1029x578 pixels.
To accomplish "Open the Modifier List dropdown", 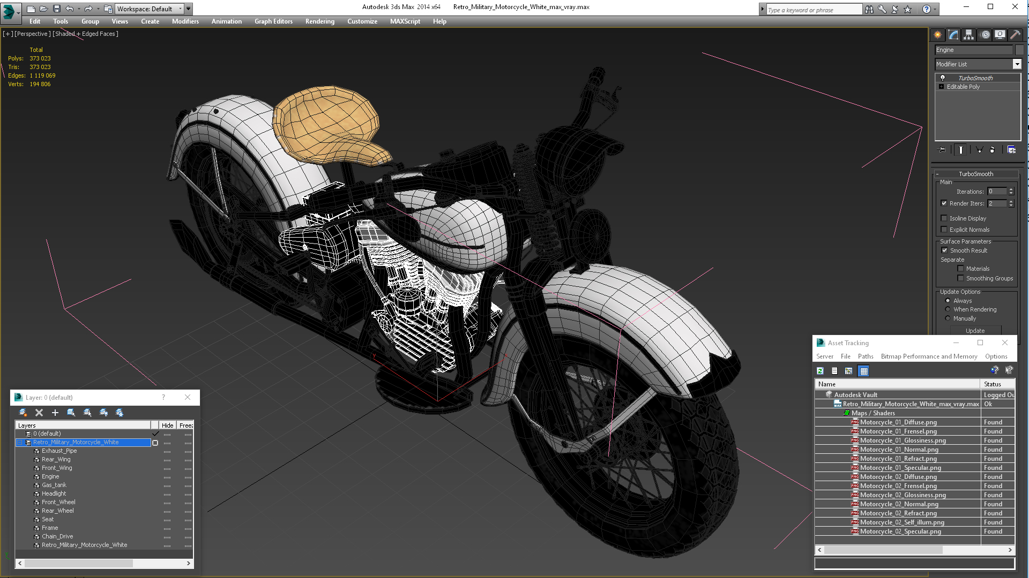I will pos(1017,64).
